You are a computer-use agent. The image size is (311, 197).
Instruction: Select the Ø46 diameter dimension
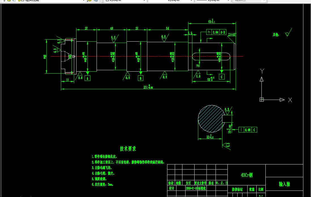pyautogui.click(x=45, y=57)
